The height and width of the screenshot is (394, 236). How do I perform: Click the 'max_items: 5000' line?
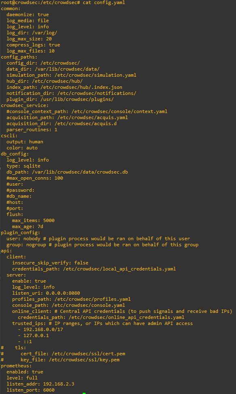(33, 220)
